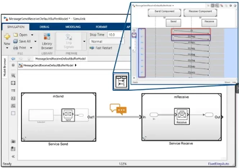The width and height of the screenshot is (239, 168).
Task: Expand the breadcrumb arrow after model name
Action: (76, 65)
